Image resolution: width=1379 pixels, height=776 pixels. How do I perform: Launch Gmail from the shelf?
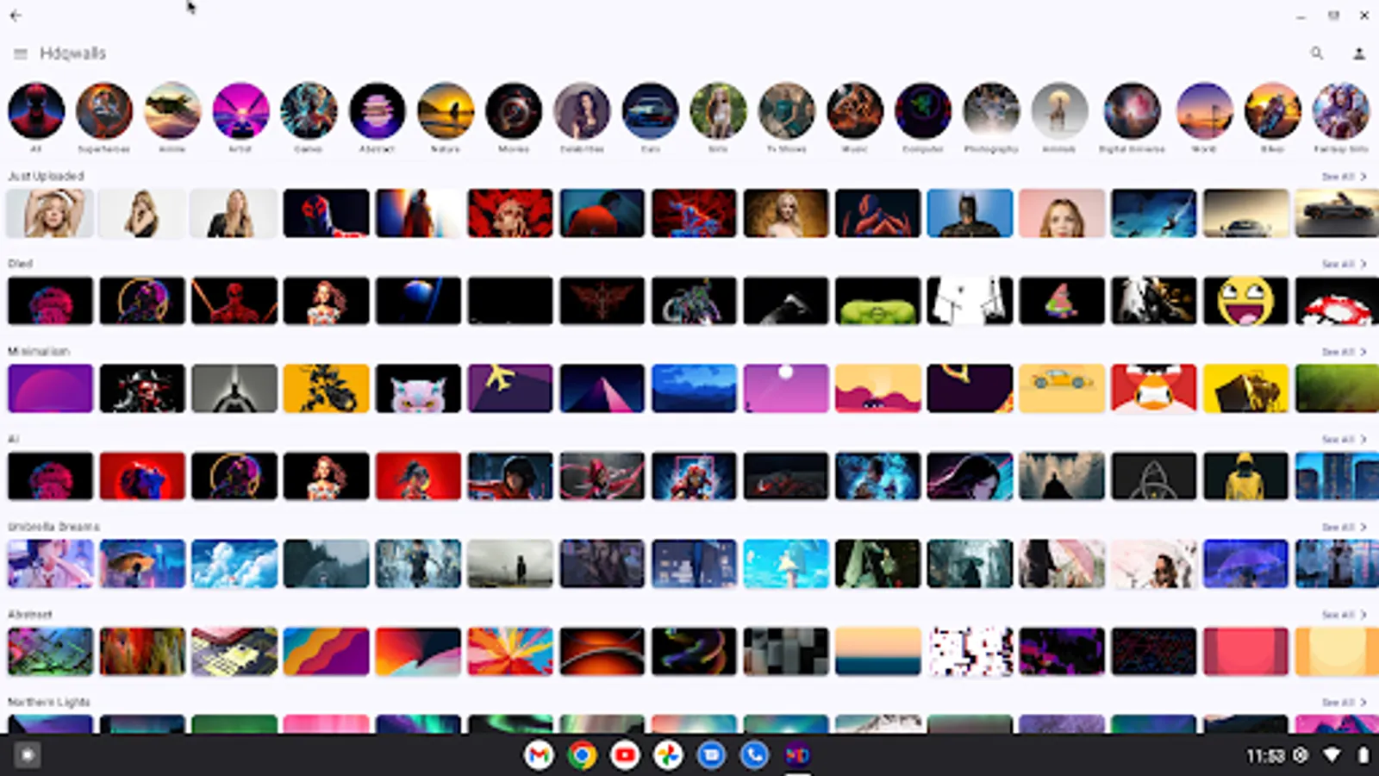pos(539,755)
